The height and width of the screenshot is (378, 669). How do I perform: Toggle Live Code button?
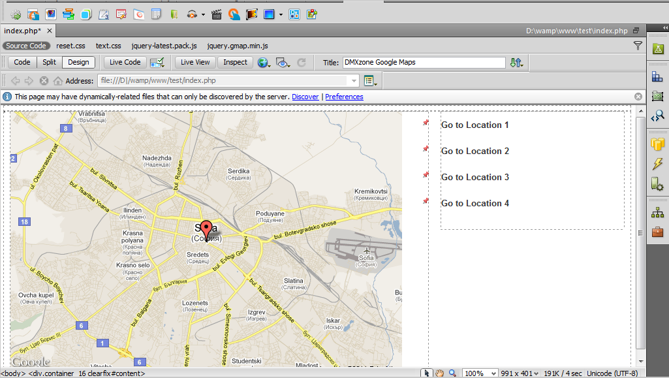tap(125, 62)
